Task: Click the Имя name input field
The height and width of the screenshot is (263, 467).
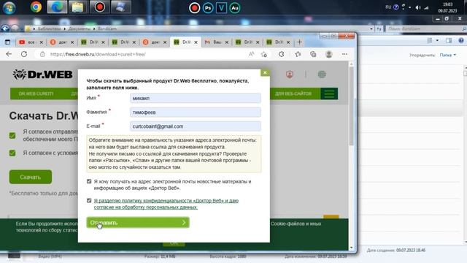Action: 196,98
